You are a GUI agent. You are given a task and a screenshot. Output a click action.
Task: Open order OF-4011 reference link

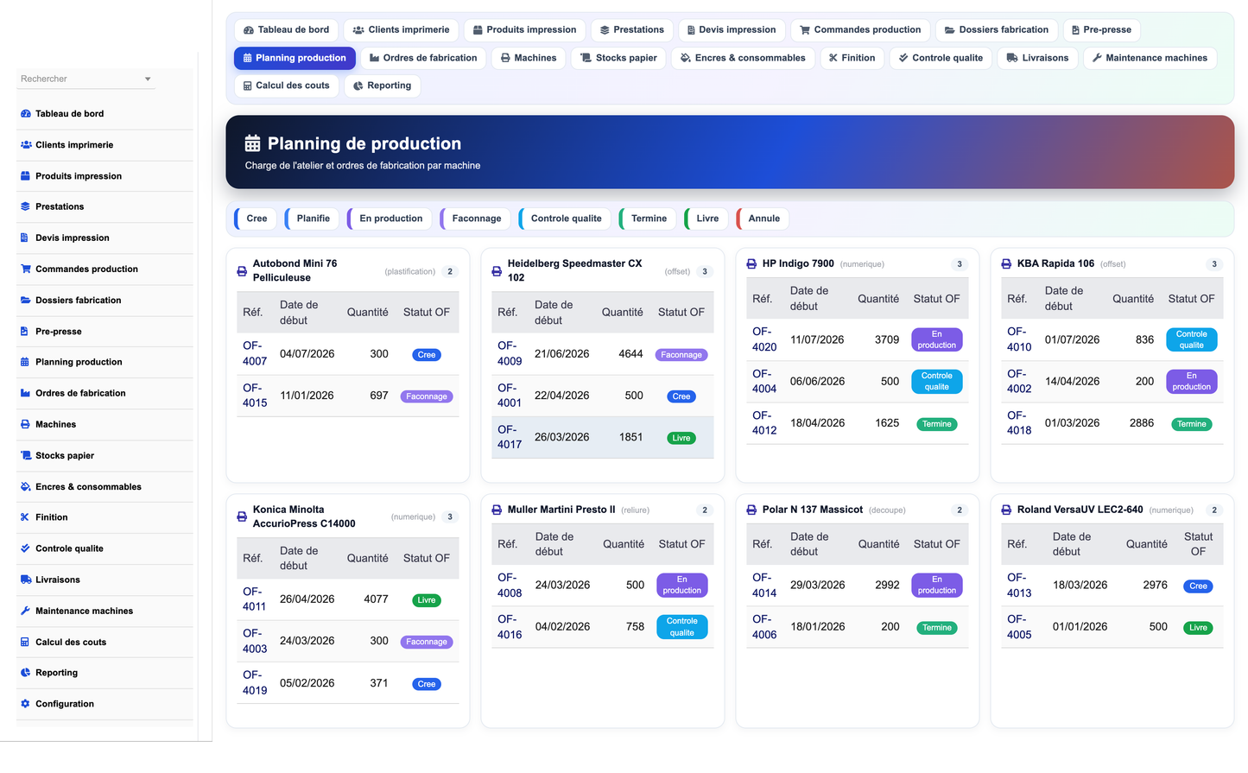point(254,599)
